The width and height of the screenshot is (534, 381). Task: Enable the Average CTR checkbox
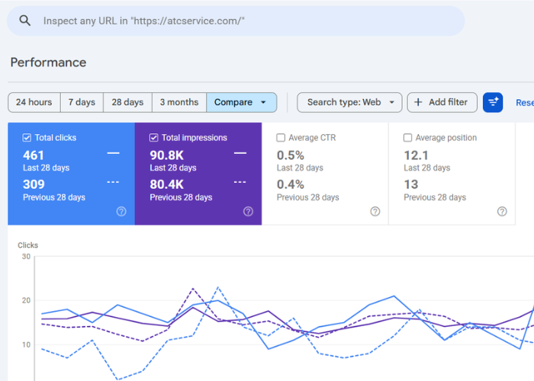281,138
